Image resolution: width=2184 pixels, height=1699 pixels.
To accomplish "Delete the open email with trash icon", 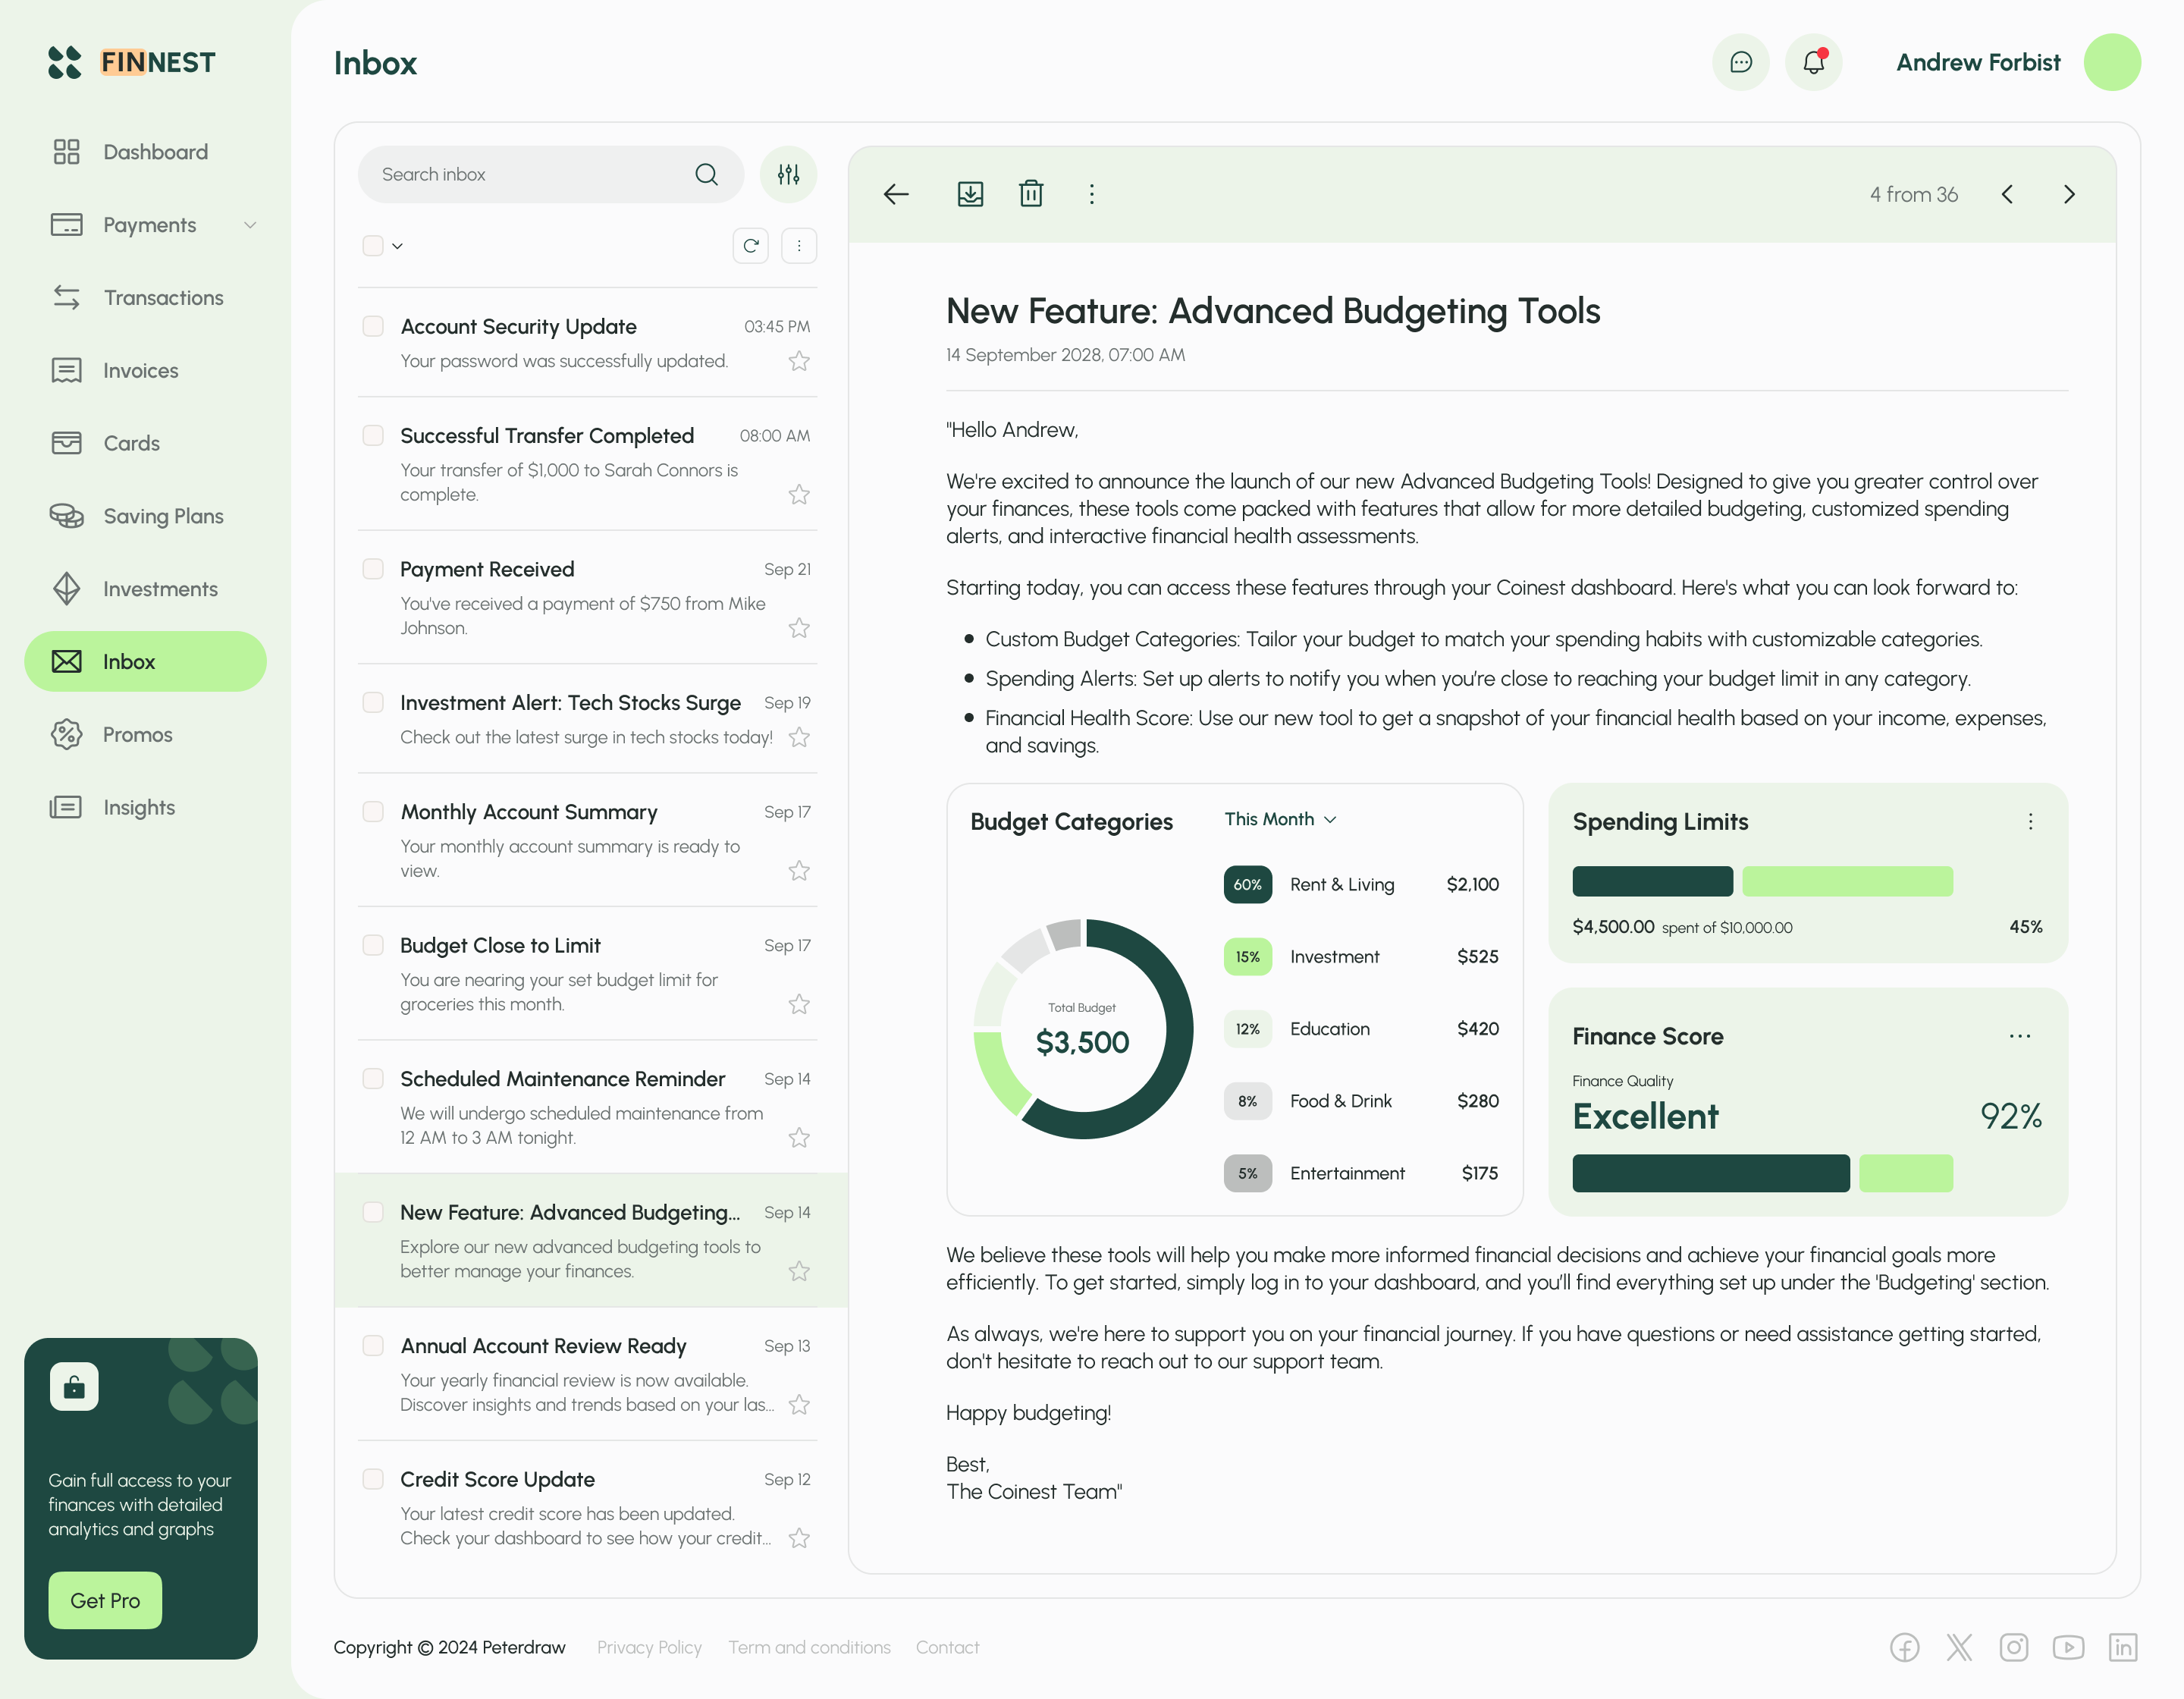I will coord(1031,194).
